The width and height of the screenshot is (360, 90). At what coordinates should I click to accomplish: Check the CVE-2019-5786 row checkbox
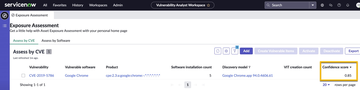(x=23, y=75)
